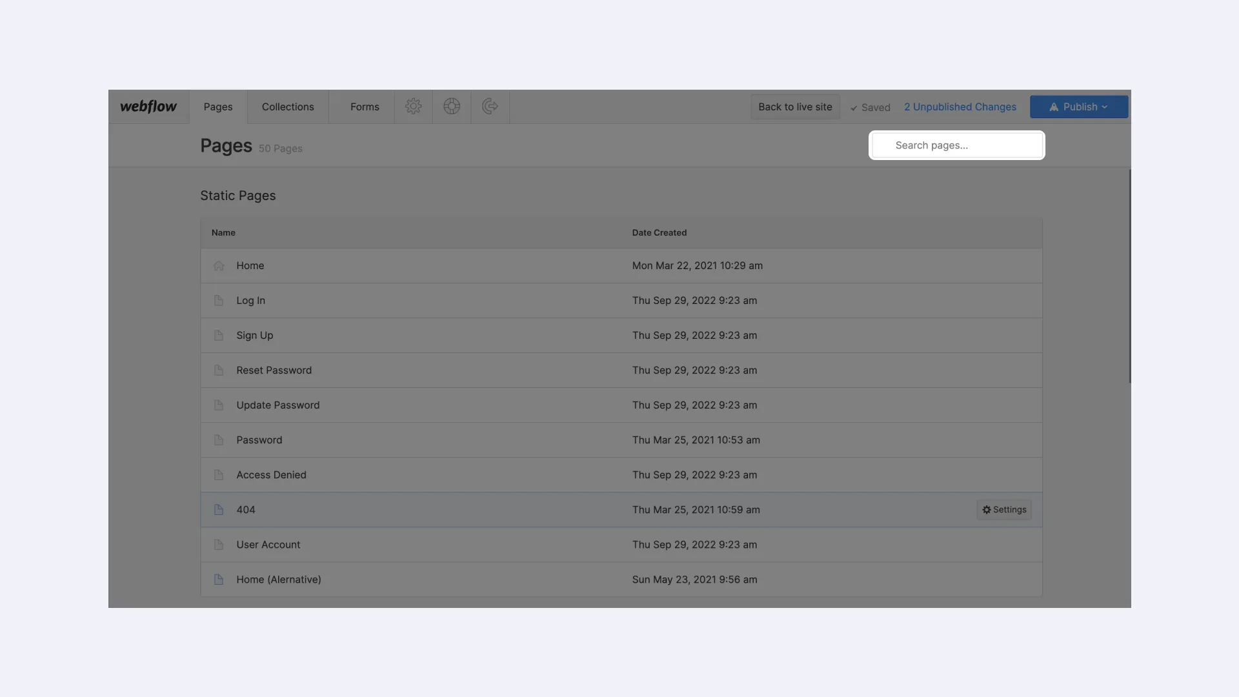The width and height of the screenshot is (1239, 697).
Task: Click the Access Denied page icon
Action: coord(219,475)
